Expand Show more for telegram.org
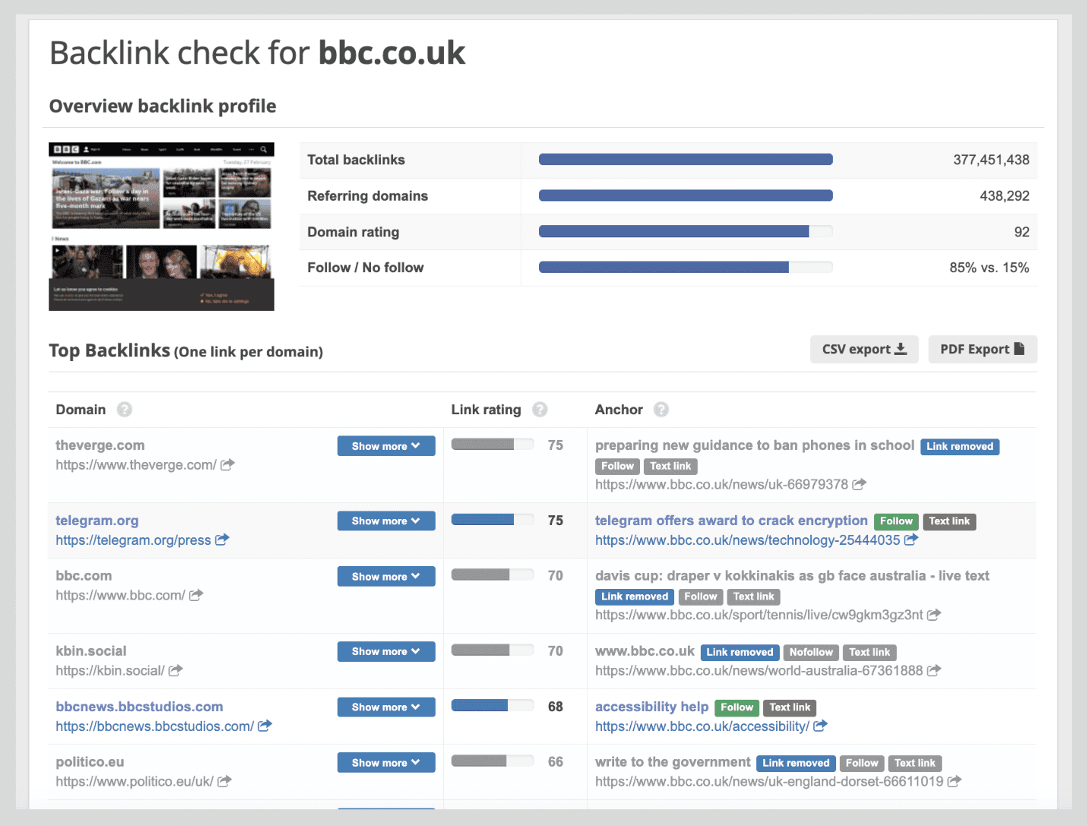Viewport: 1087px width, 826px height. click(x=386, y=521)
